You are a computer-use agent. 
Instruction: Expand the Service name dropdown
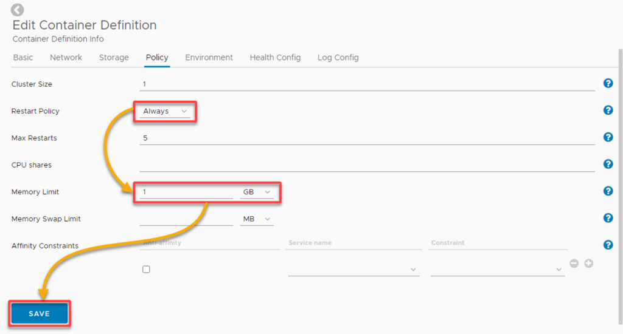[x=353, y=270]
